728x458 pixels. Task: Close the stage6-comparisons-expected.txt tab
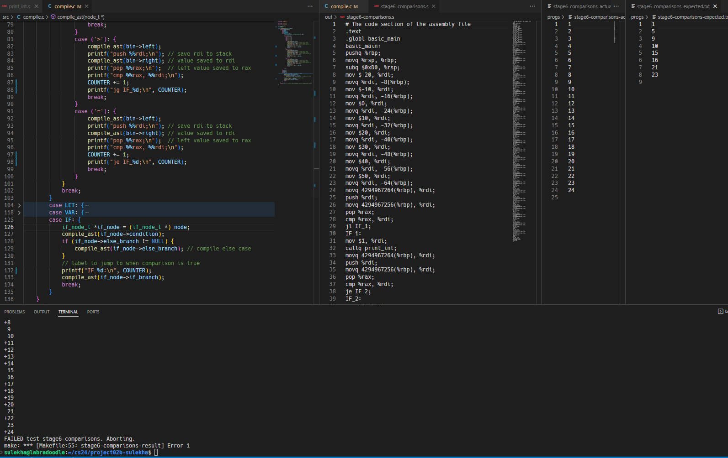[x=715, y=6]
